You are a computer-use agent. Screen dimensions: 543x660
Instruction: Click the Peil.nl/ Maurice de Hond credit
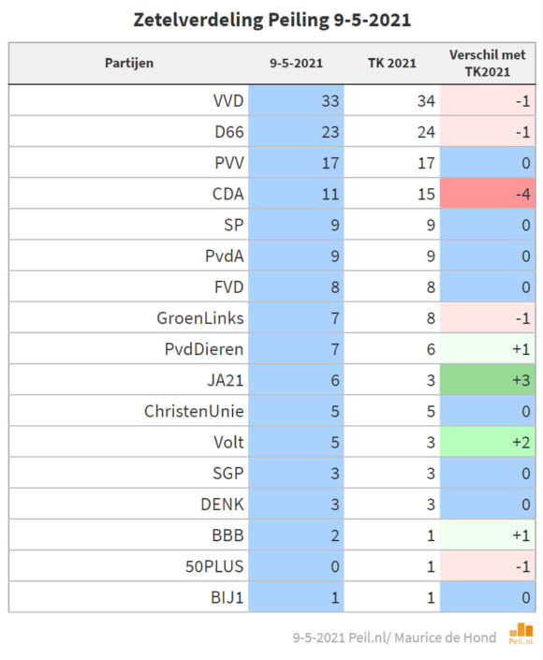tap(394, 638)
